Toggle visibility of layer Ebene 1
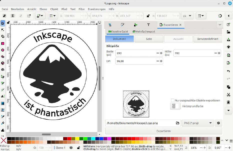 (71, 148)
